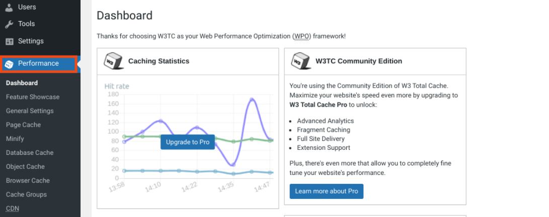Click the Tools wrench icon
The image size is (549, 217).
coord(9,24)
